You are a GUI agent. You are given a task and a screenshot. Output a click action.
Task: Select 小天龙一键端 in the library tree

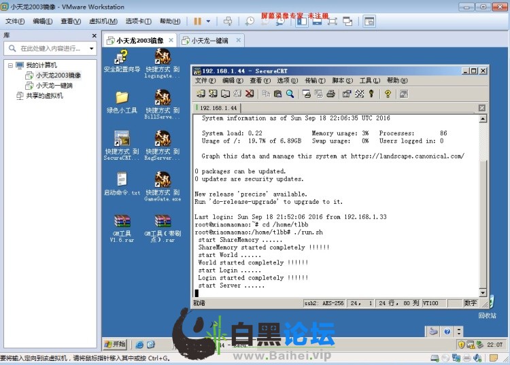(x=54, y=86)
